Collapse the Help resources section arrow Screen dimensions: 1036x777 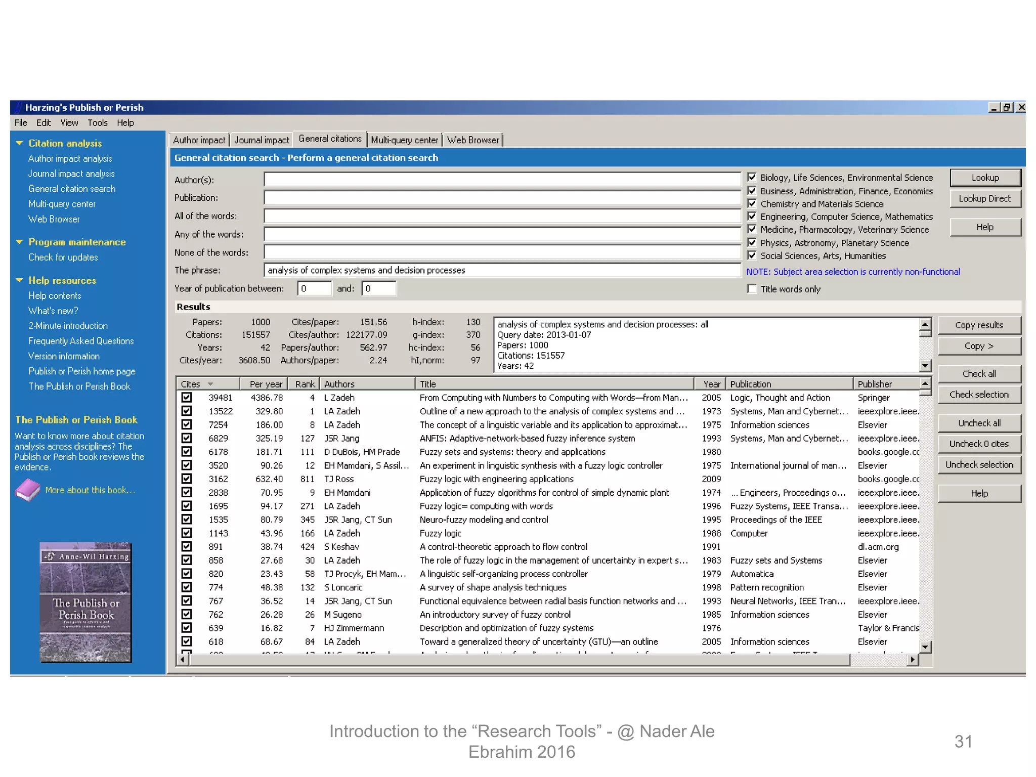(x=19, y=280)
